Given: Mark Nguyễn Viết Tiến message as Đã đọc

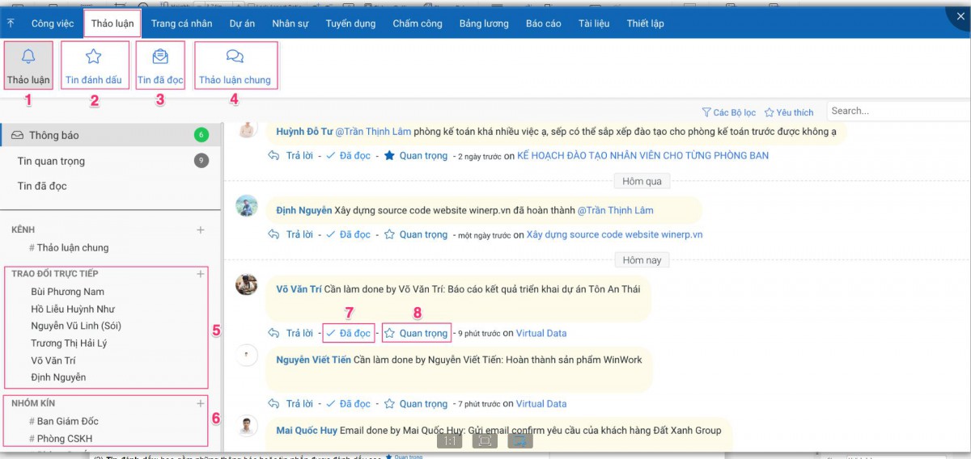Looking at the screenshot, I should tap(348, 403).
